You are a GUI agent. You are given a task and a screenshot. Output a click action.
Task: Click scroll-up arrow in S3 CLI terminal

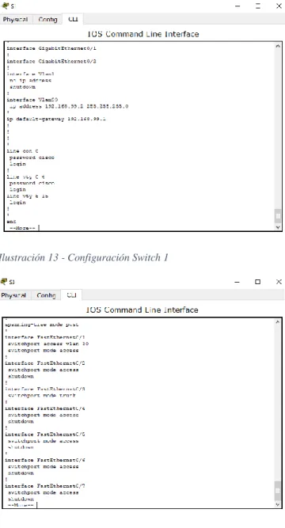click(x=278, y=322)
